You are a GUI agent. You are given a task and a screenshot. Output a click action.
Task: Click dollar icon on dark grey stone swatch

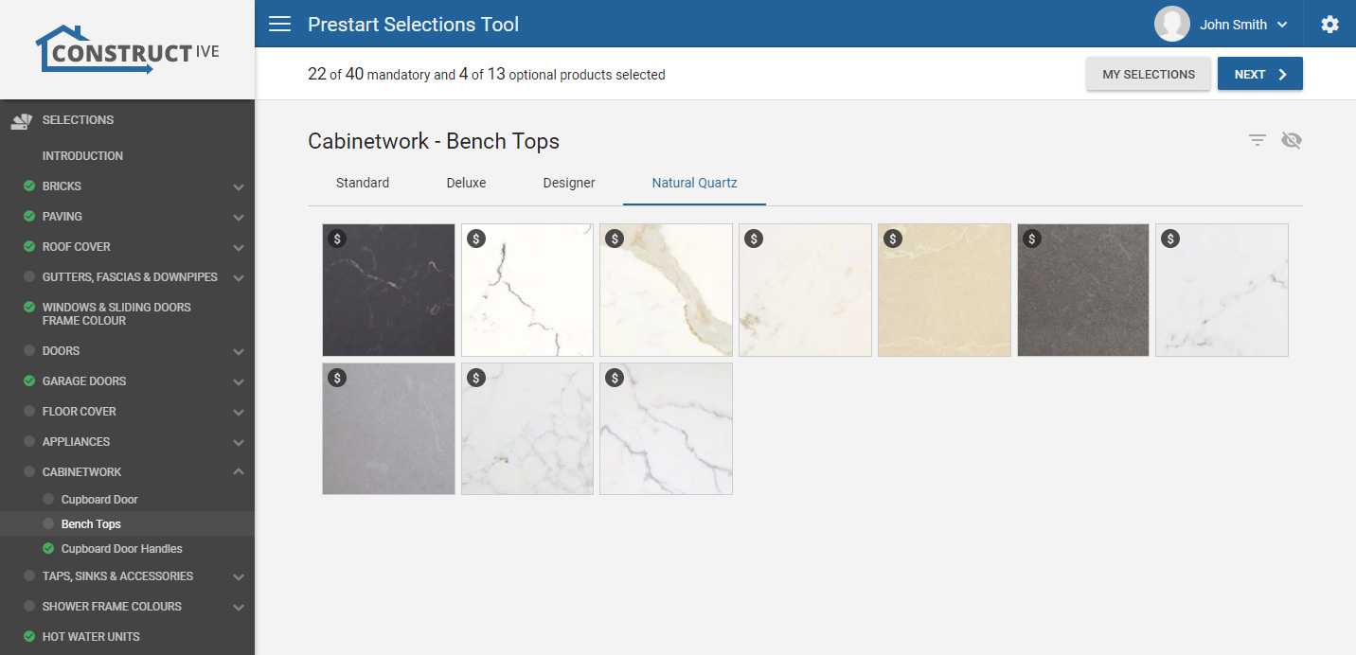[x=1032, y=239]
